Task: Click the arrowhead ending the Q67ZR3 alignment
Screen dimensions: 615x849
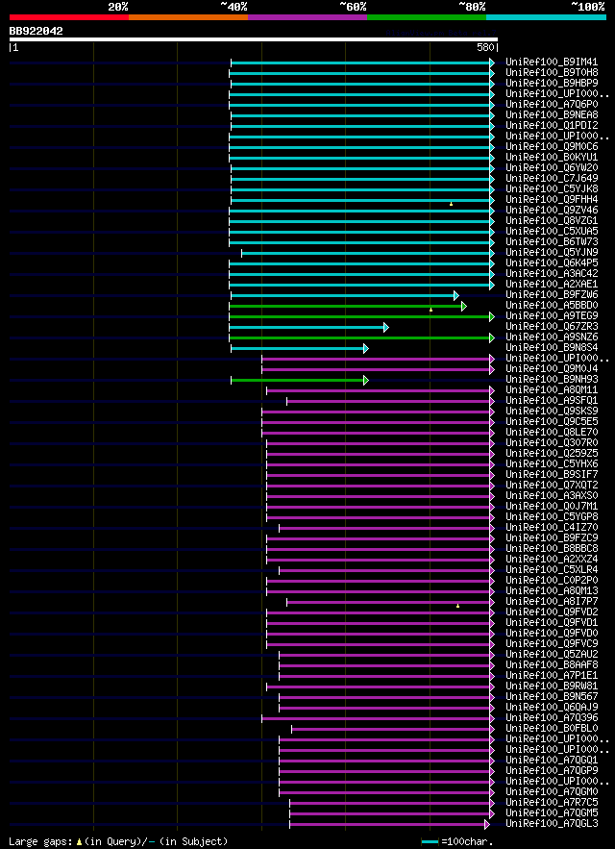Action: pos(386,328)
